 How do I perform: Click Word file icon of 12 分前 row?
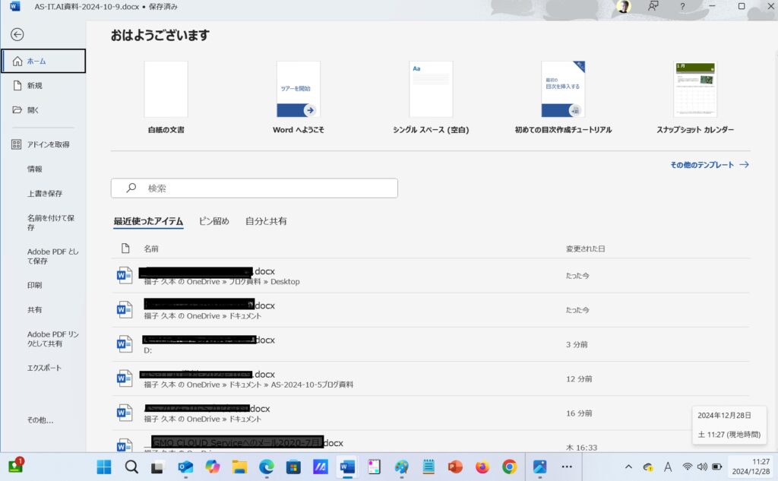[124, 378]
